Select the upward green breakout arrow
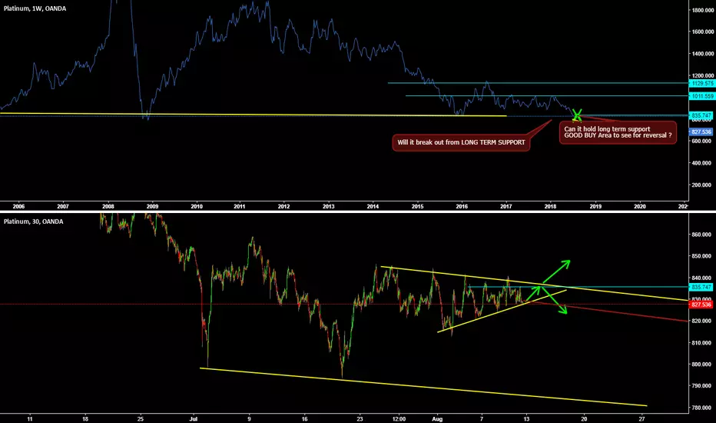This screenshot has height=423, width=716. pos(556,272)
